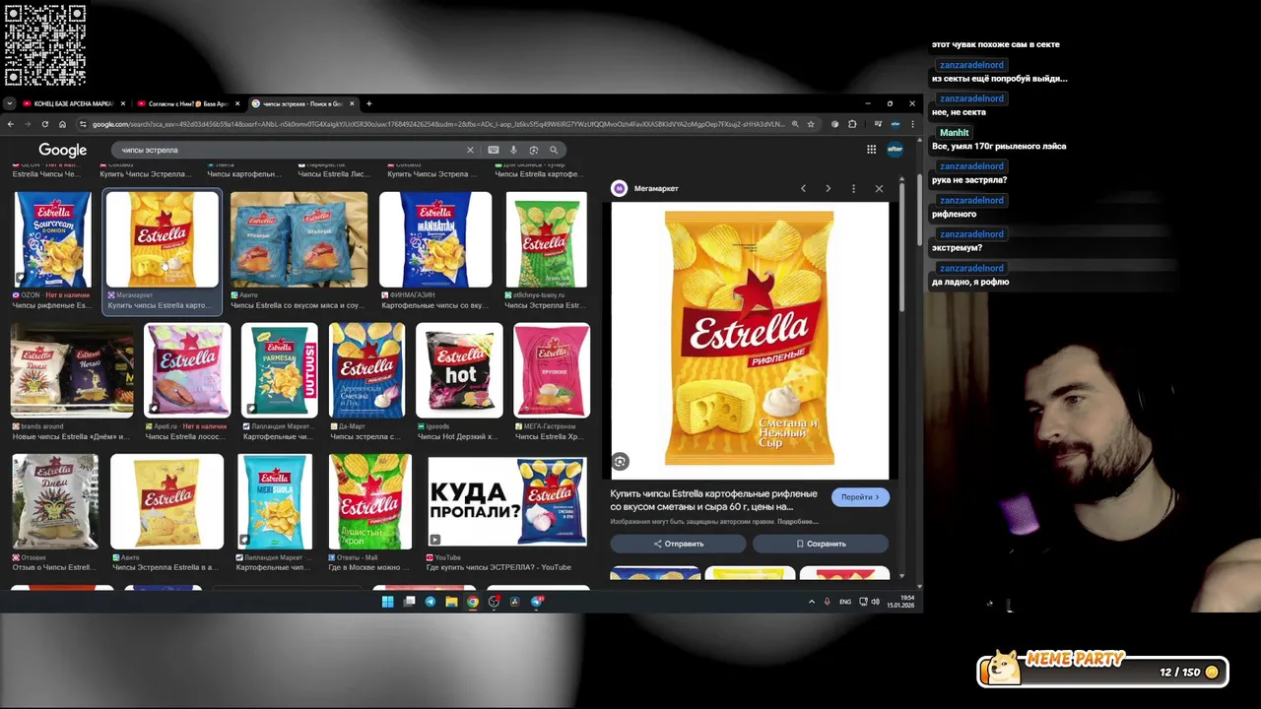
Task: Open green Estrella bag thumbnail
Action: point(547,239)
